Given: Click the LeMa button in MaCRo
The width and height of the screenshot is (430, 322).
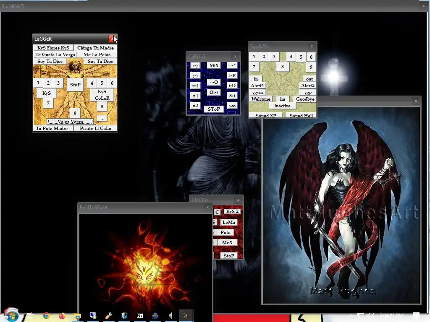Looking at the screenshot, I should click(x=229, y=222).
